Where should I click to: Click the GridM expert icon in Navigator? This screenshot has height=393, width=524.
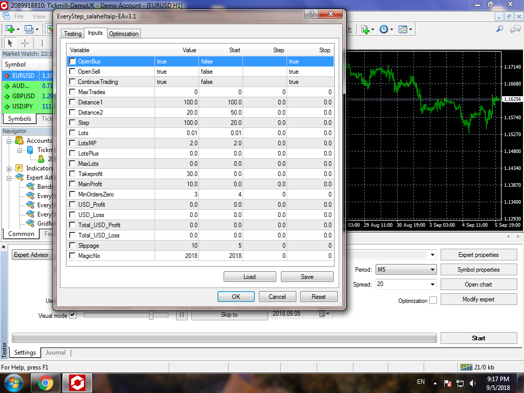30,223
